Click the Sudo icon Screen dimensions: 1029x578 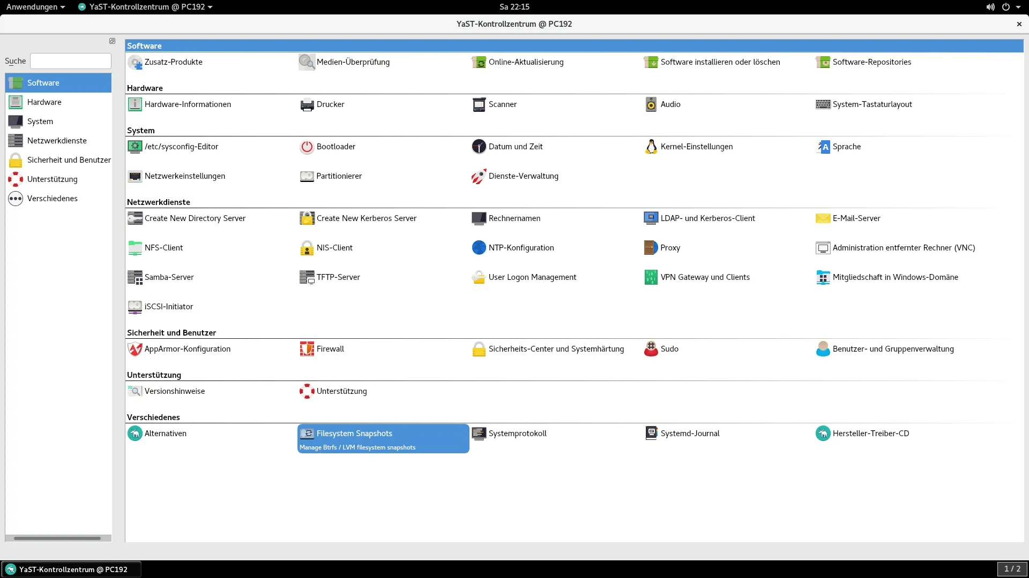click(651, 349)
